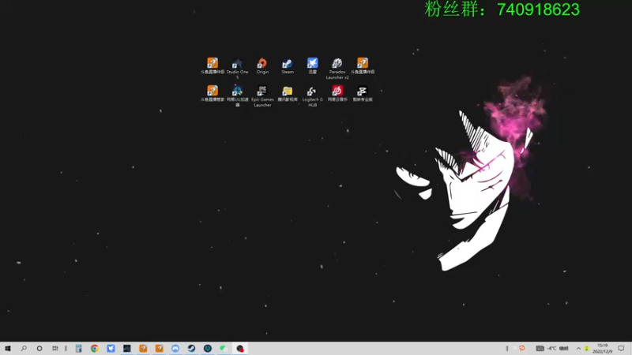
Task: Open the Studio One 5 desktop shortcut
Action: tap(238, 68)
